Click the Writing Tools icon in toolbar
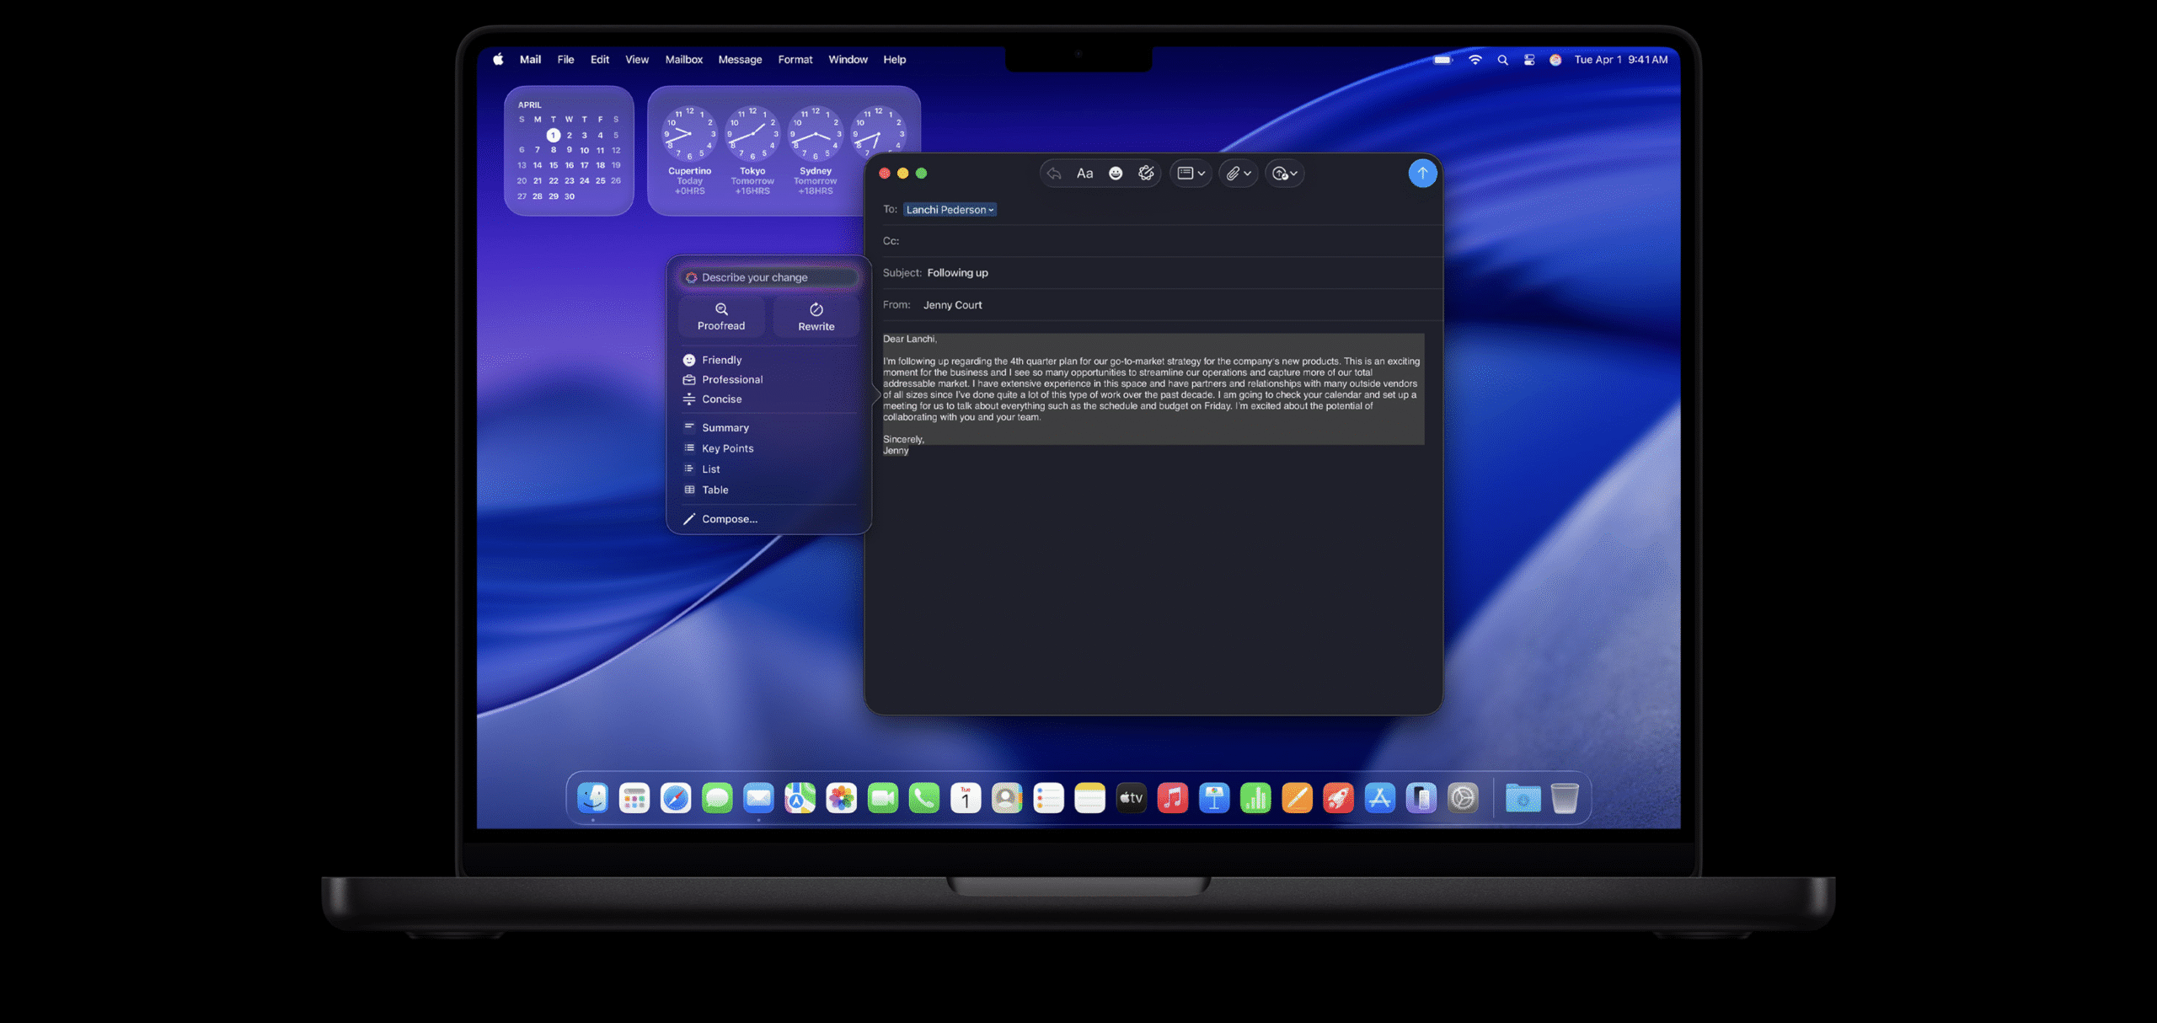The width and height of the screenshot is (2157, 1023). (x=1146, y=174)
